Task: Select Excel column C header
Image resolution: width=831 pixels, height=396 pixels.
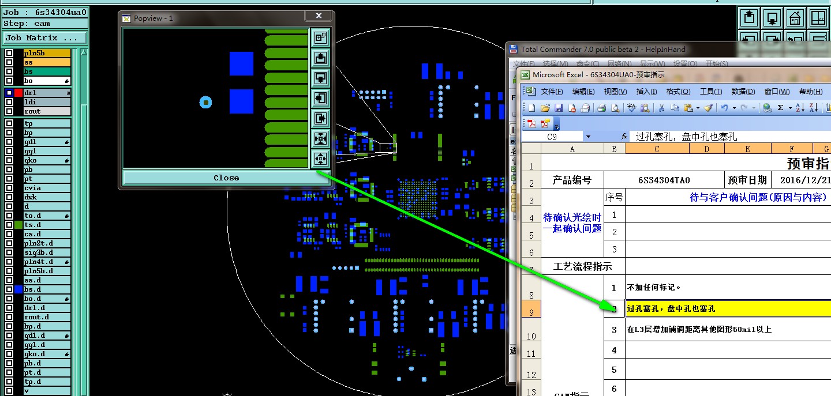Action: [657, 149]
